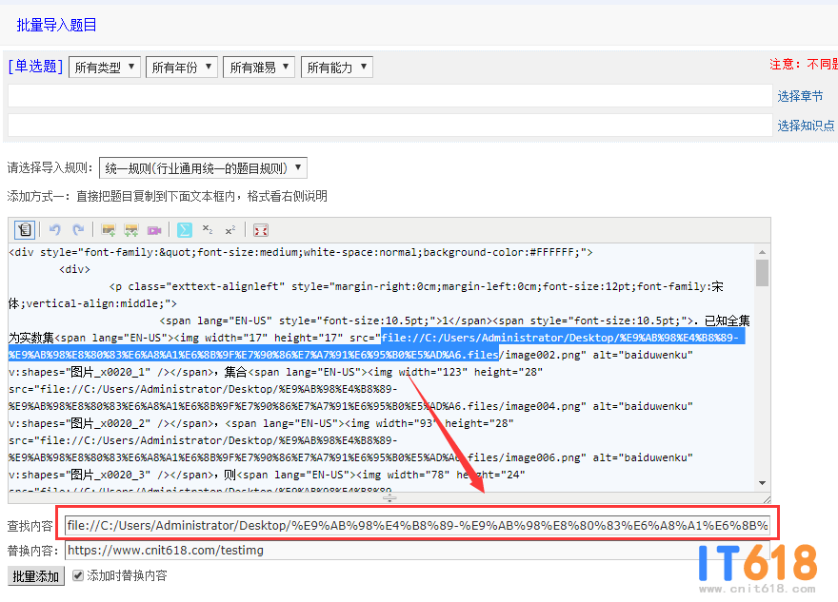Apply subscript formatting

pos(208,230)
